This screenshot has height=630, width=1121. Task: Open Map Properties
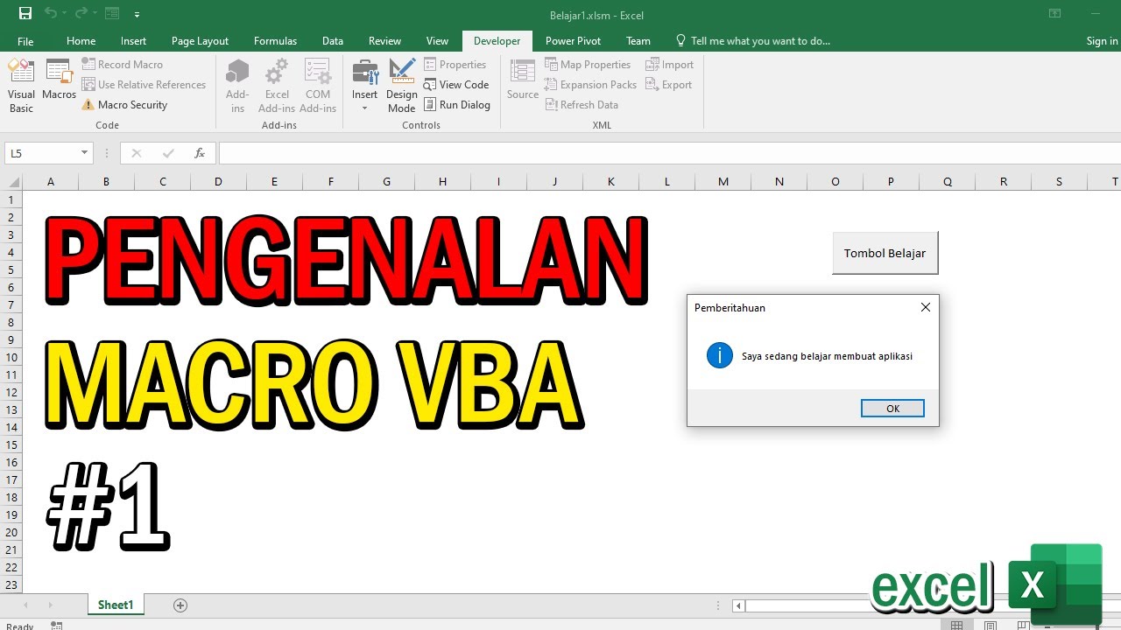coord(588,65)
